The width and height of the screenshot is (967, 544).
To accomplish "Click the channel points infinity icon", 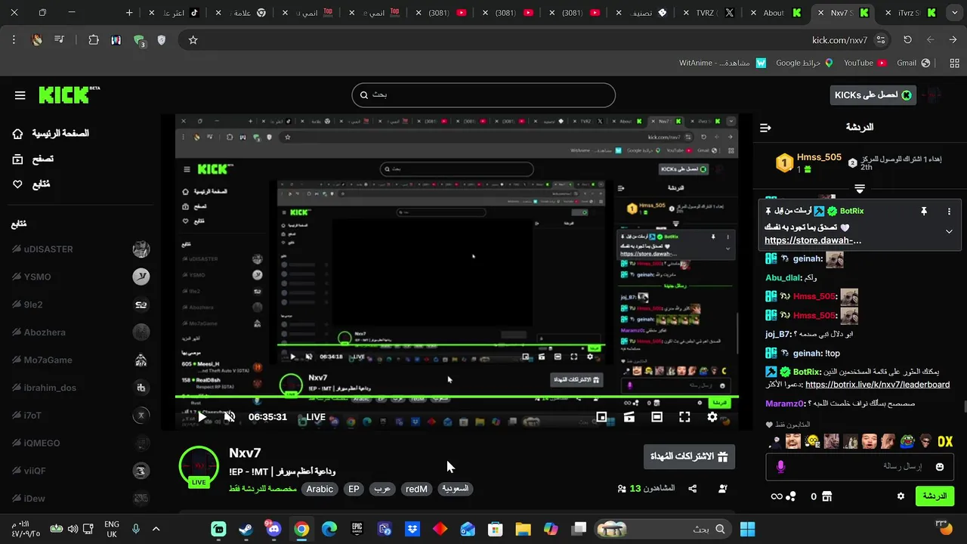I will pyautogui.click(x=776, y=496).
